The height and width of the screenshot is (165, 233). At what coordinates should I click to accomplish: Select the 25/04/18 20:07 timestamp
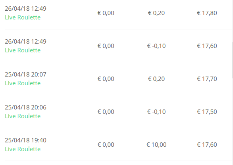tap(25, 75)
